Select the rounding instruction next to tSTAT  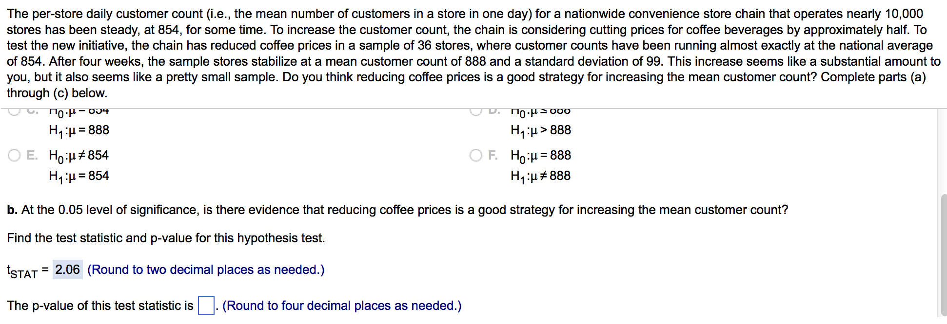click(206, 269)
